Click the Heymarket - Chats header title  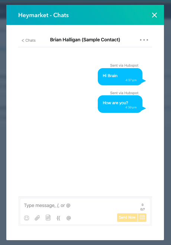(x=43, y=15)
